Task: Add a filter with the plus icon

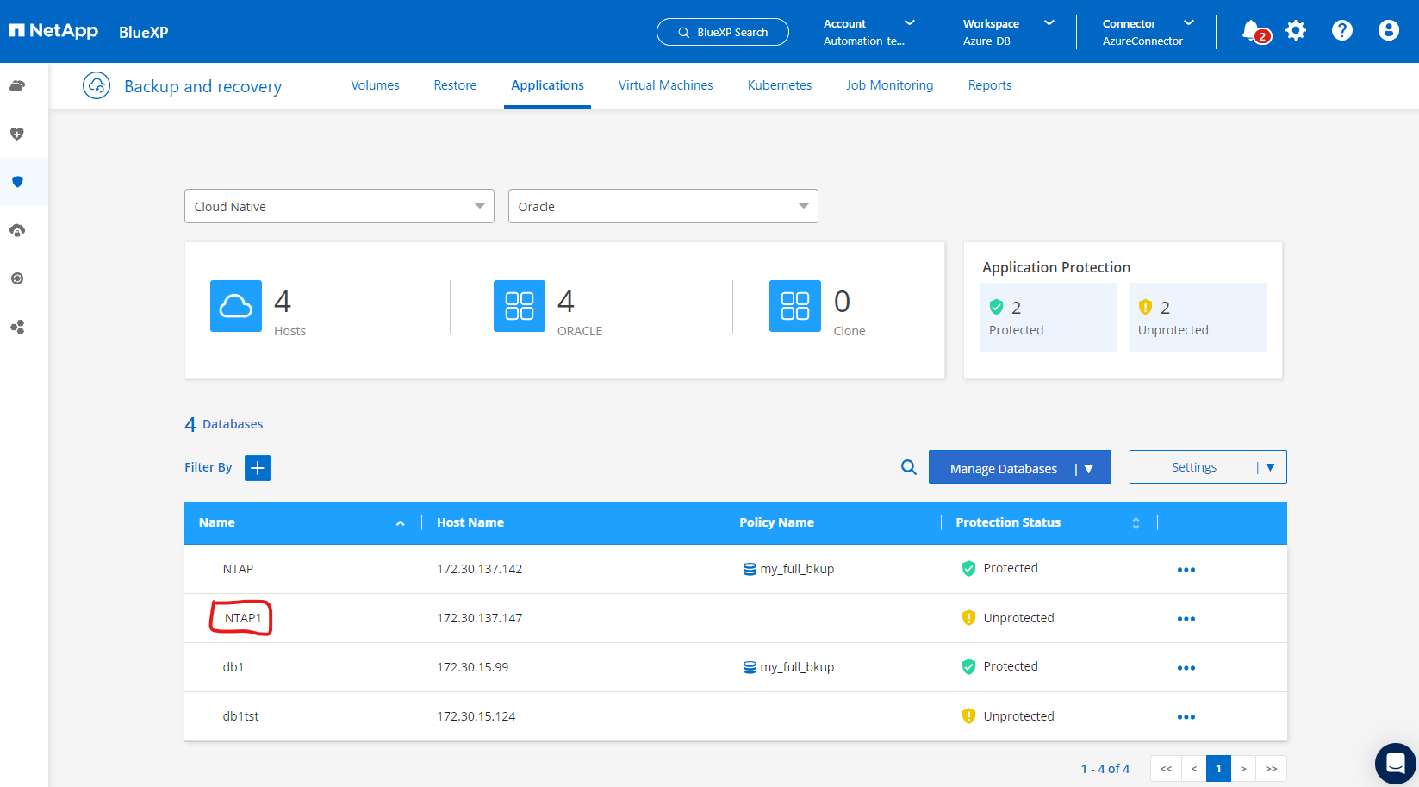Action: [257, 467]
